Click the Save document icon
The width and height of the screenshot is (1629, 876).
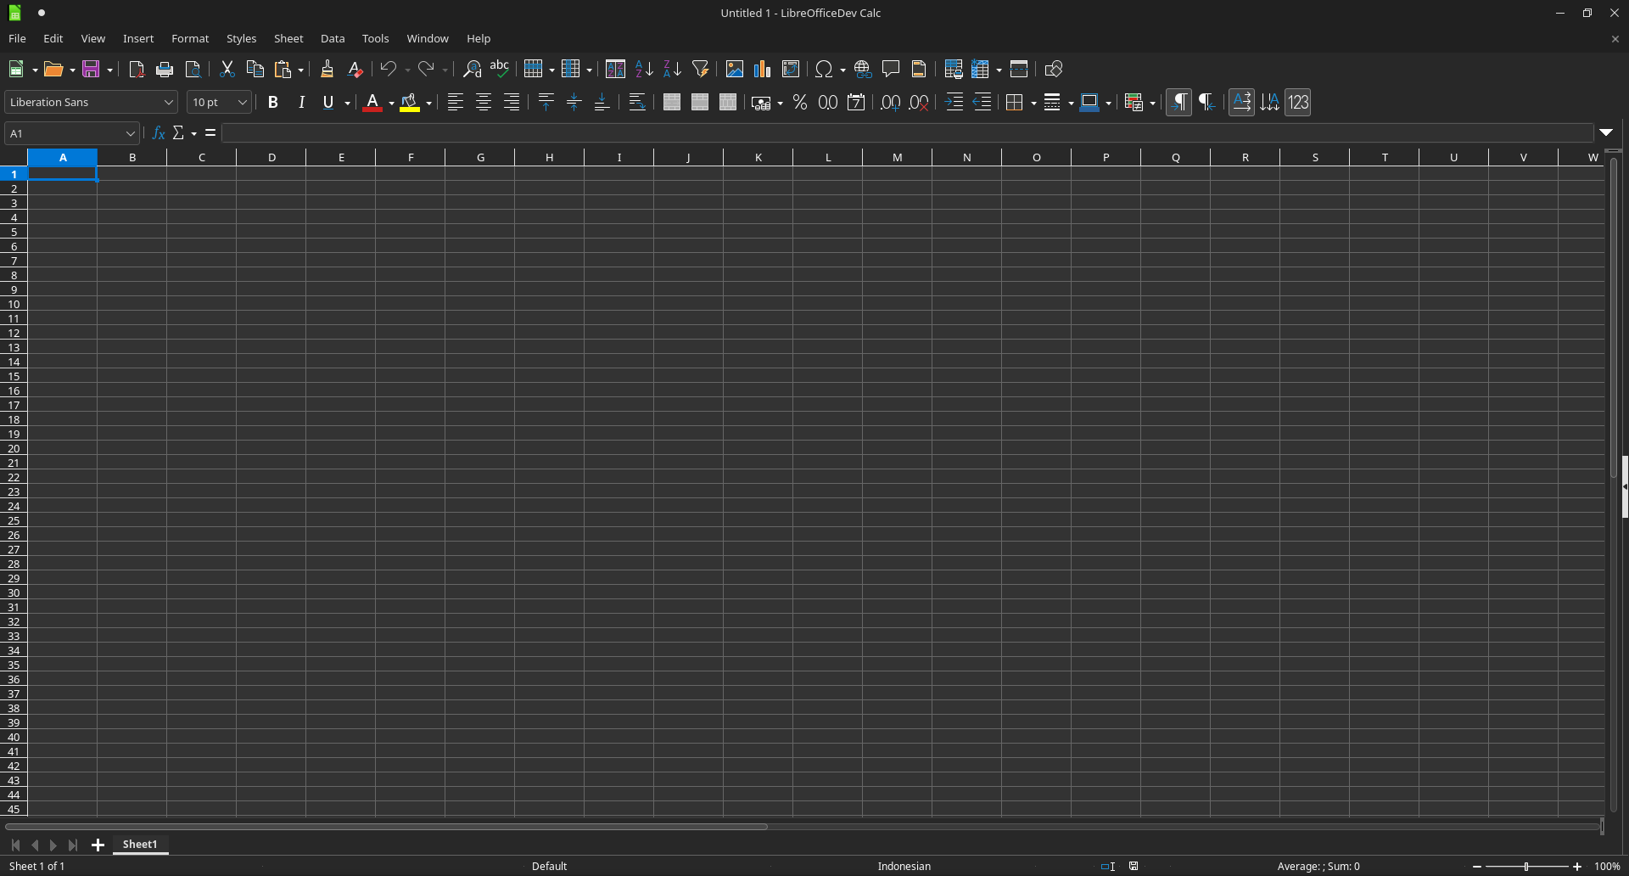pos(91,70)
